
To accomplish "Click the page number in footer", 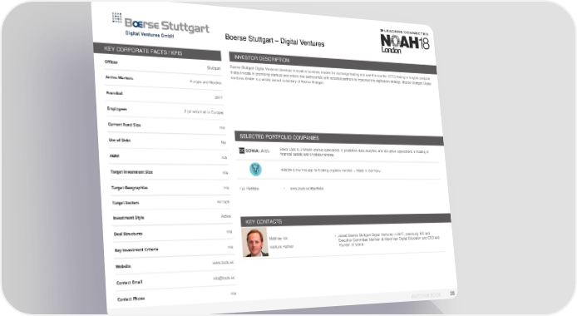I will click(x=452, y=294).
